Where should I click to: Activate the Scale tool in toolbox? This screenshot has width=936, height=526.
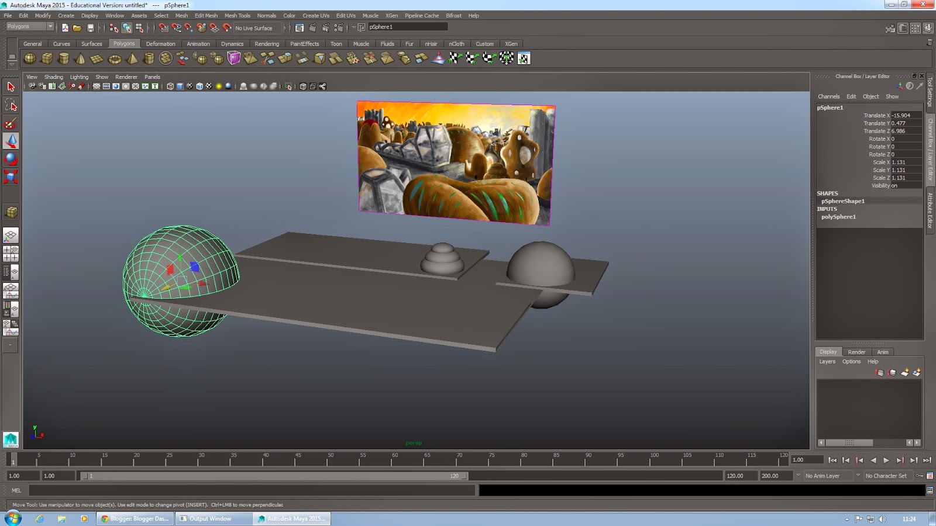[11, 177]
